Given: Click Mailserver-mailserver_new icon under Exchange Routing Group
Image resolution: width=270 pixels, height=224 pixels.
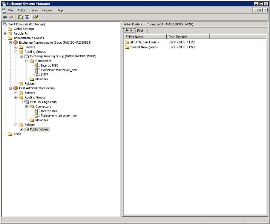Looking at the screenshot, I should click(x=37, y=70).
